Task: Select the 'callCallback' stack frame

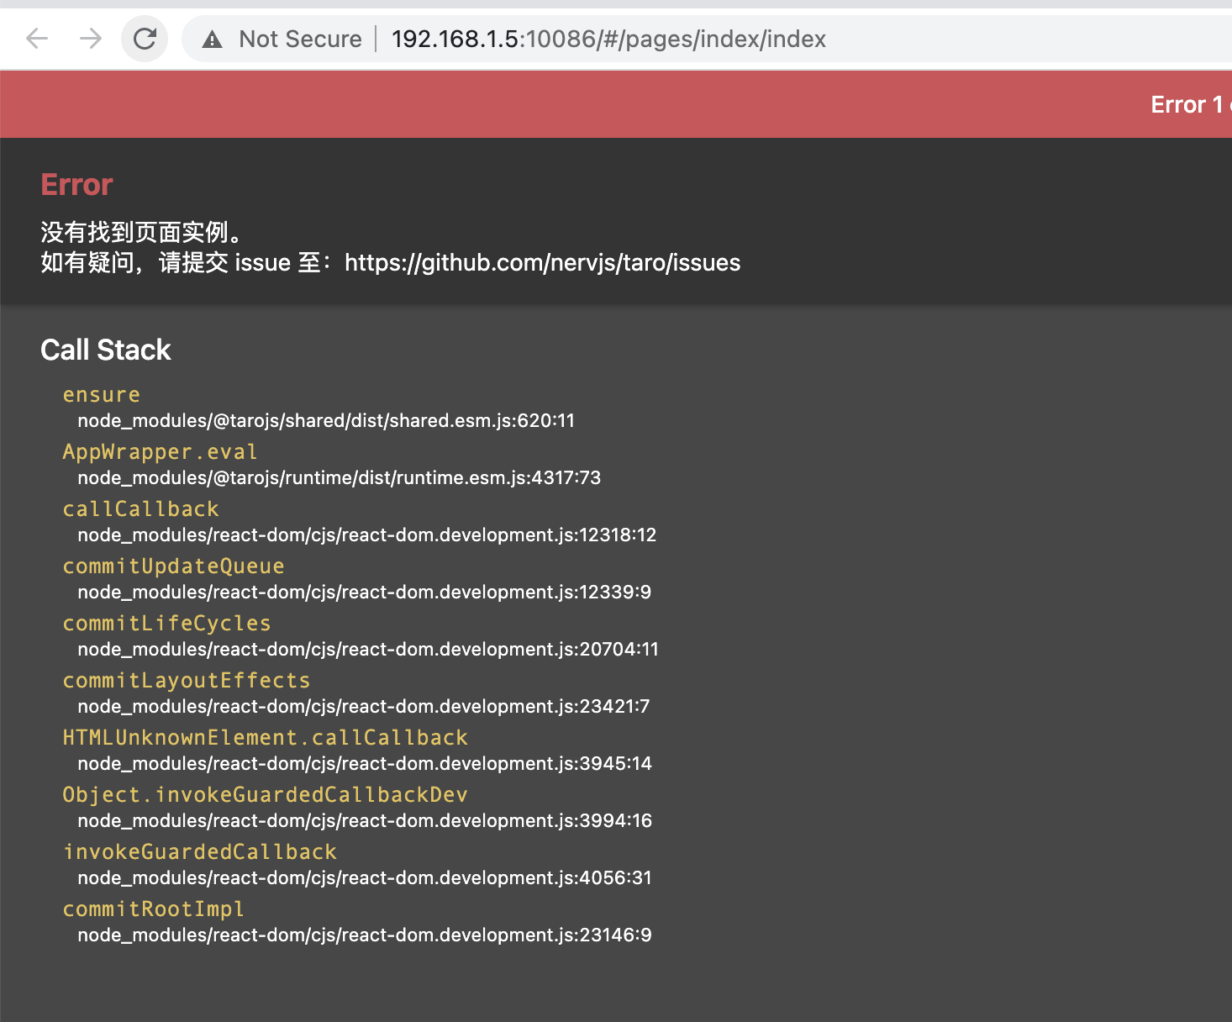Action: (x=140, y=508)
